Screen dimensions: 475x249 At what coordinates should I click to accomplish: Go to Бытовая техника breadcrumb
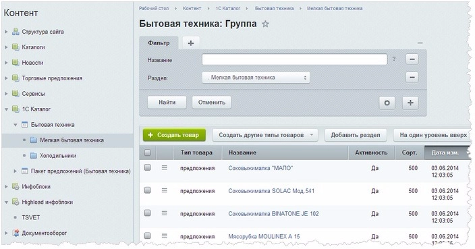(274, 9)
